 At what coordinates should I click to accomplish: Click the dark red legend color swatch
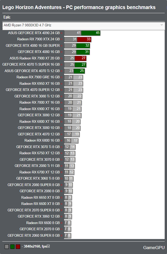[18, 247]
